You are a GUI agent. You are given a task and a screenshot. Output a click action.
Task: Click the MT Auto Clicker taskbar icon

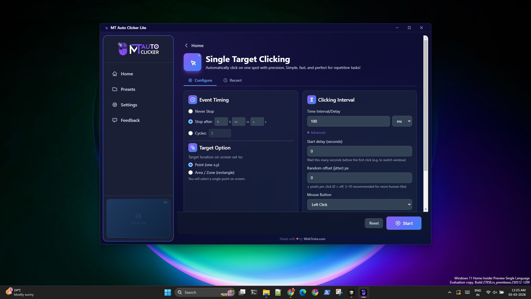click(364, 292)
